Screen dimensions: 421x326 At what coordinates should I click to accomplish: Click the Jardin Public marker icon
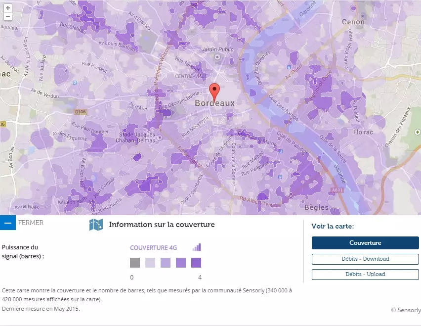click(x=217, y=57)
